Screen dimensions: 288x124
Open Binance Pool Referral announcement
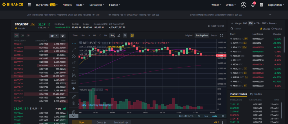point(63,15)
